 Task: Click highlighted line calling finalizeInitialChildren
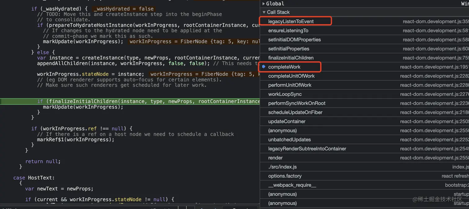130,101
